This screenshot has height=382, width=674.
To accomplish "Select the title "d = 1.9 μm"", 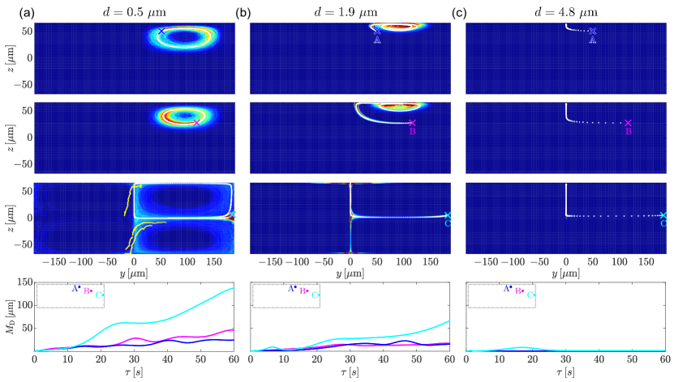I will [x=346, y=12].
